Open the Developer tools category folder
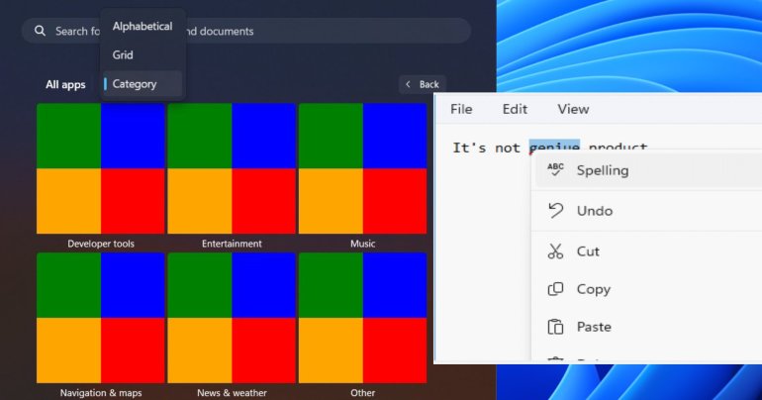762x400 pixels. point(100,168)
